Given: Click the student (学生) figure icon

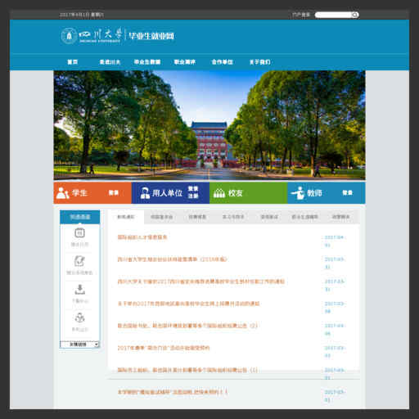Looking at the screenshot, I should (62, 193).
